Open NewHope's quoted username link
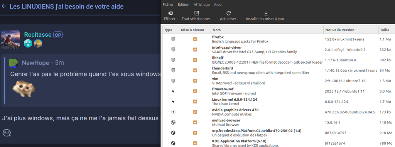395x147 pixels. click(x=35, y=63)
